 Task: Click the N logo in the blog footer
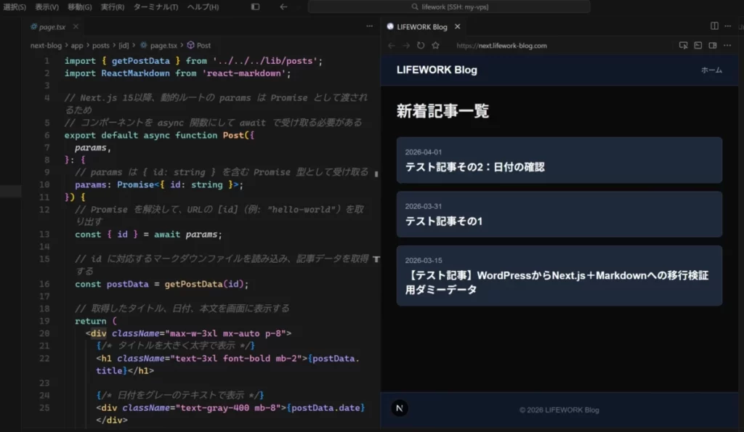399,407
